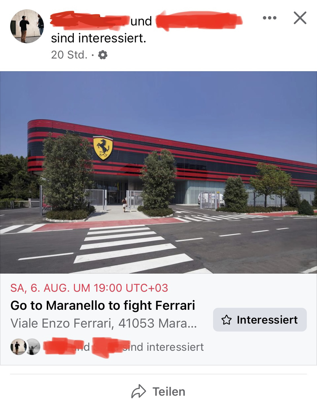Tap the Teilen label to share
Screen dimensions: 317x407
pyautogui.click(x=169, y=392)
